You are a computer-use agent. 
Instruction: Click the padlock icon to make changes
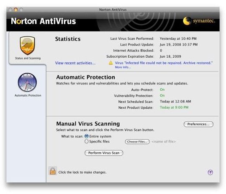click(53, 171)
